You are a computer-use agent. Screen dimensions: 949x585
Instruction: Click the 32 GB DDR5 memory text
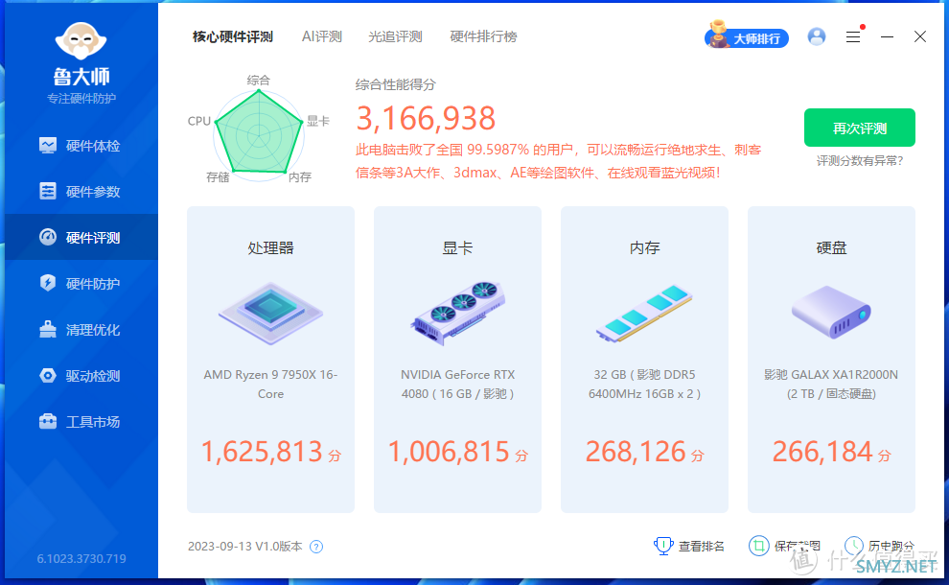coord(644,384)
